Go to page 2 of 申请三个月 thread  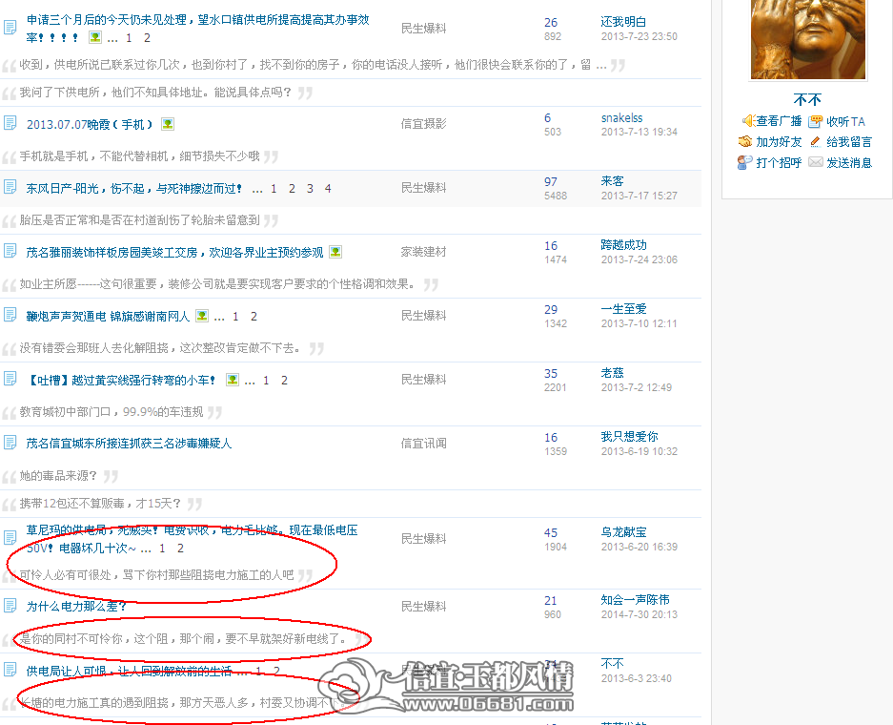point(147,38)
